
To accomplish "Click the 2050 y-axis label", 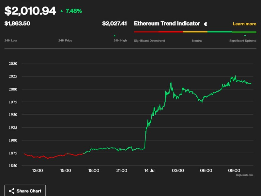I will (x=13, y=63).
